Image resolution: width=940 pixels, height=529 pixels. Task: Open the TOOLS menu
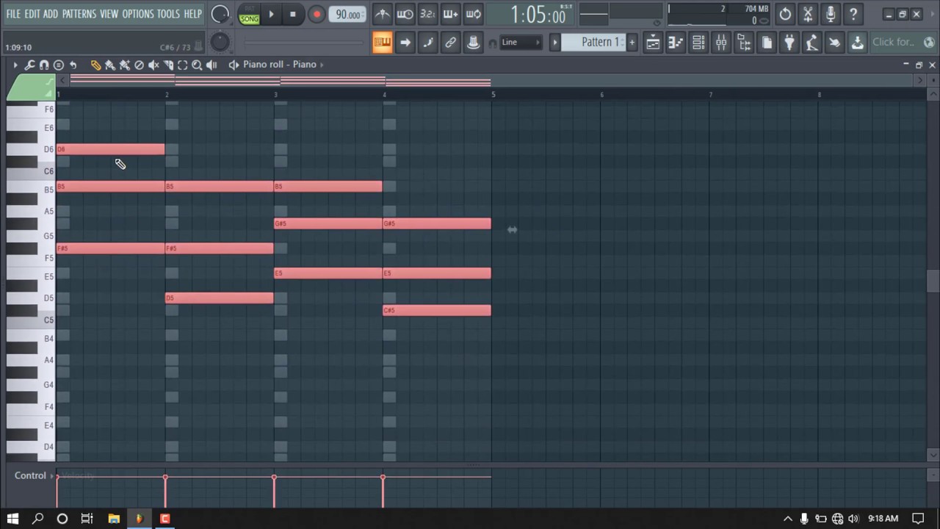168,14
